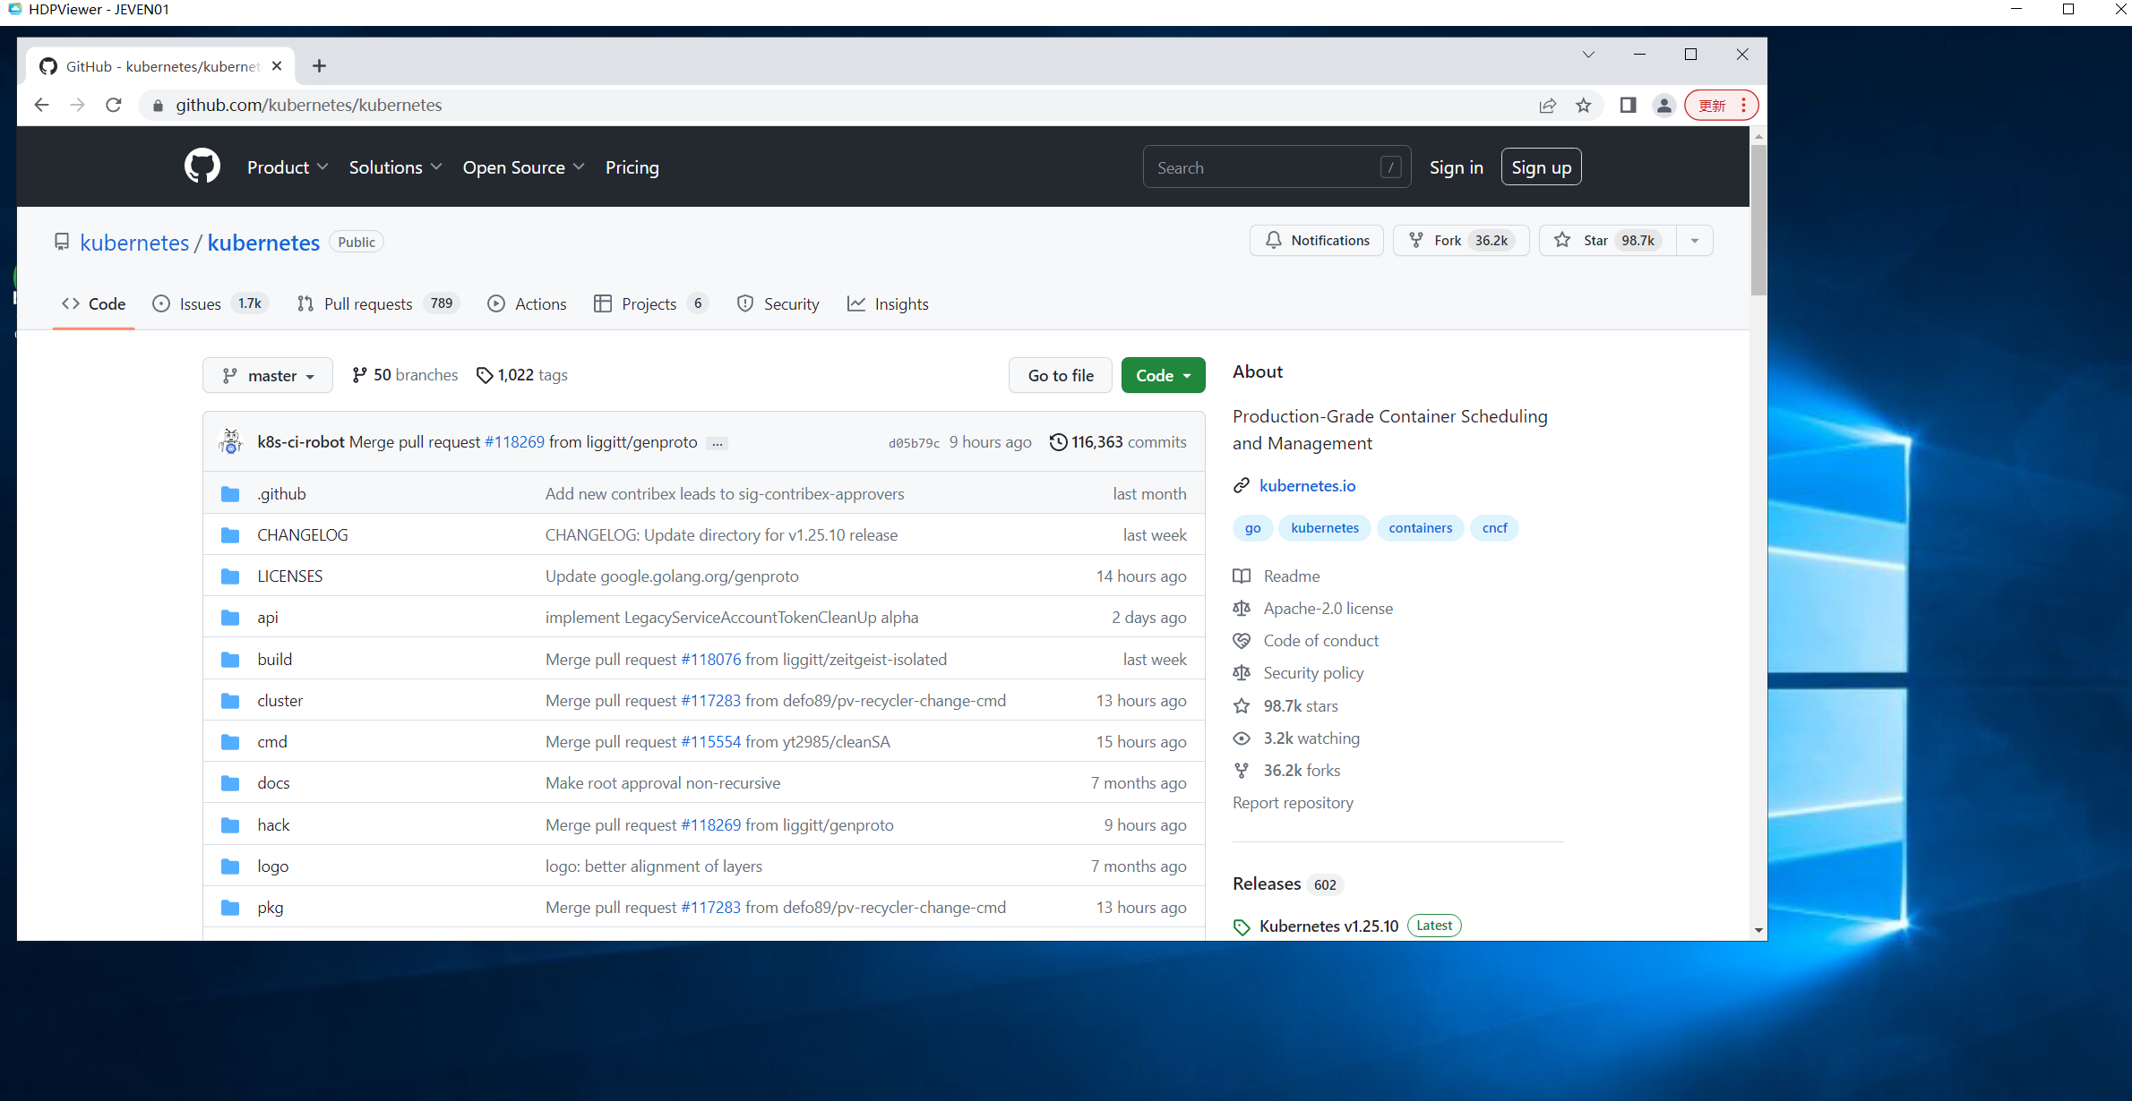Expand the green Code dropdown button
The width and height of the screenshot is (2132, 1101).
point(1163,376)
